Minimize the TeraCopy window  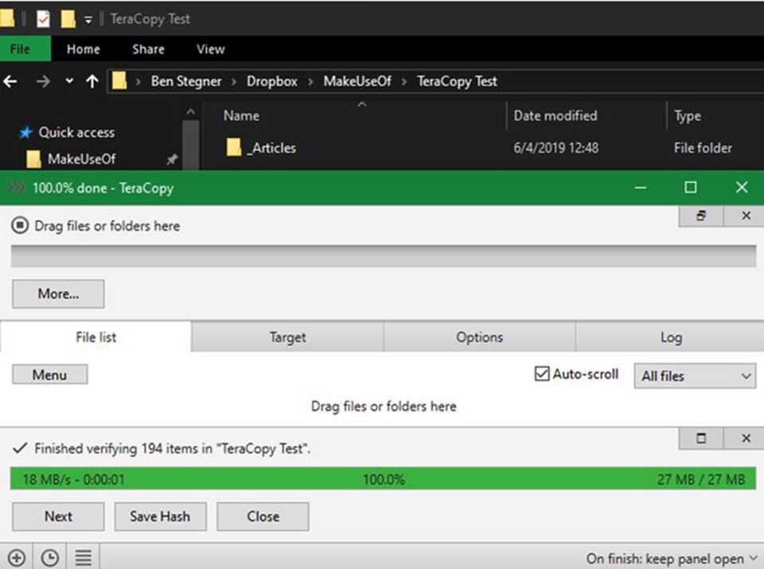[x=641, y=188]
